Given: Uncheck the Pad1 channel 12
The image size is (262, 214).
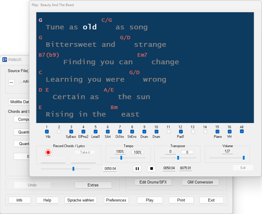Looking at the screenshot, I should pyautogui.click(x=180, y=131).
